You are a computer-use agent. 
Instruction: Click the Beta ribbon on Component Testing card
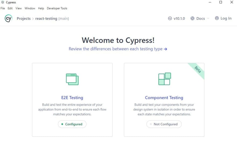click(x=198, y=69)
